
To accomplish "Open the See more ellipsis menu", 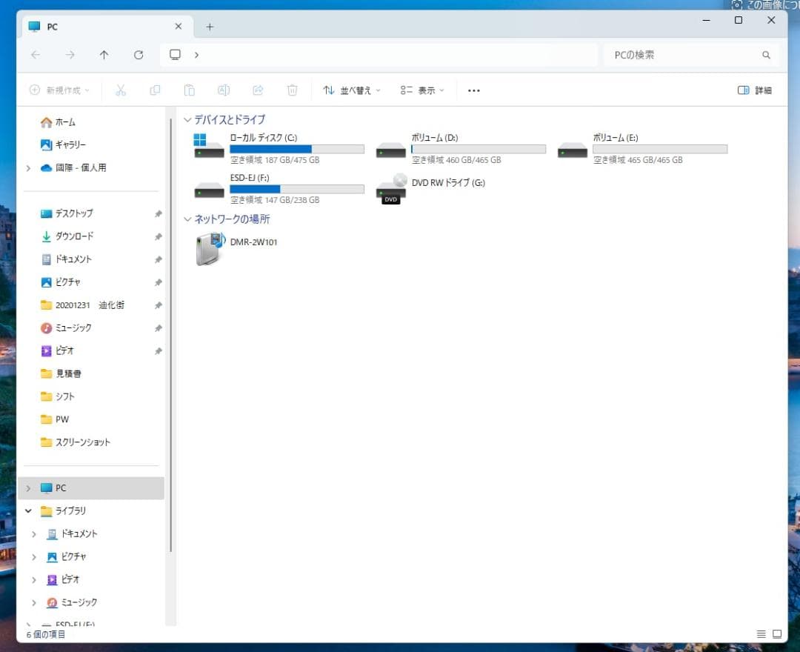I will [474, 90].
